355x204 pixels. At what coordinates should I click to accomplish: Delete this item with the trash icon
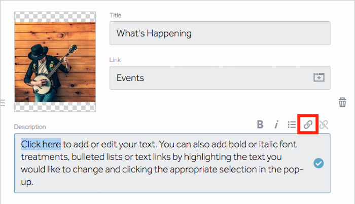(342, 102)
